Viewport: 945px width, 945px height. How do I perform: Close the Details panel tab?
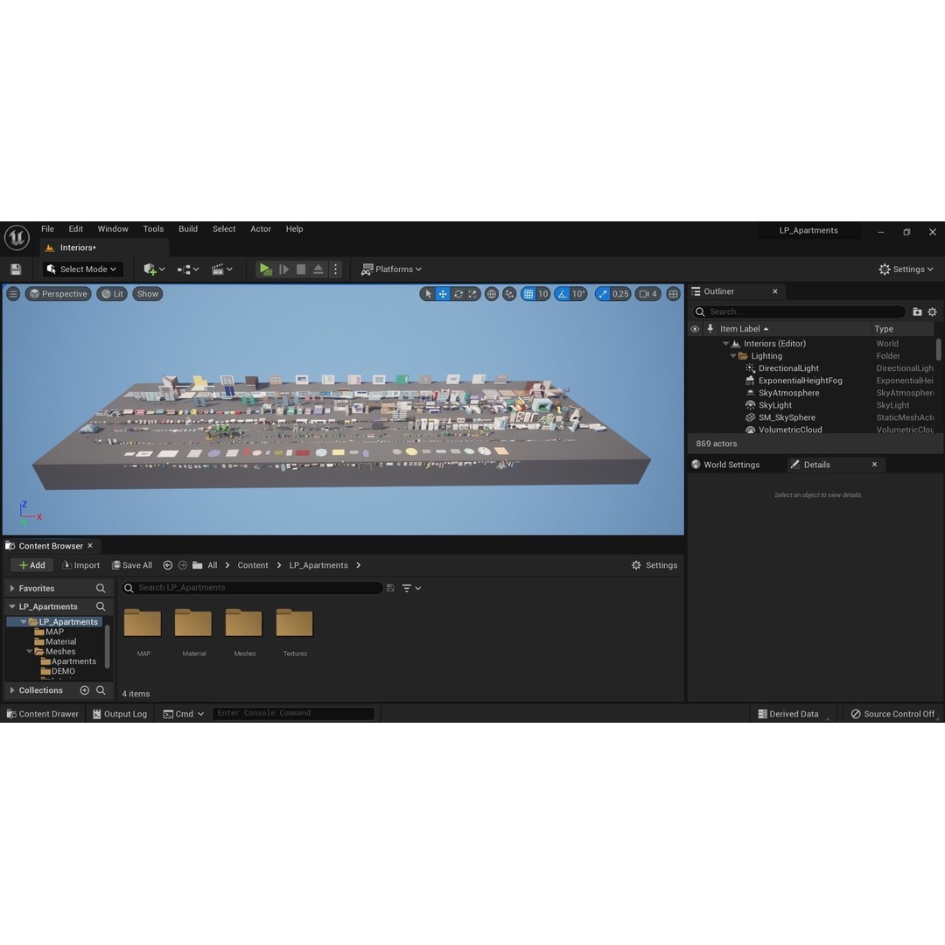[x=874, y=465]
